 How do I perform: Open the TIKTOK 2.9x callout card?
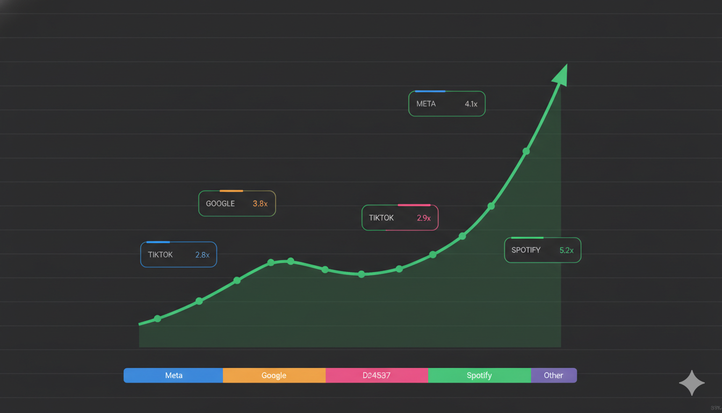400,218
